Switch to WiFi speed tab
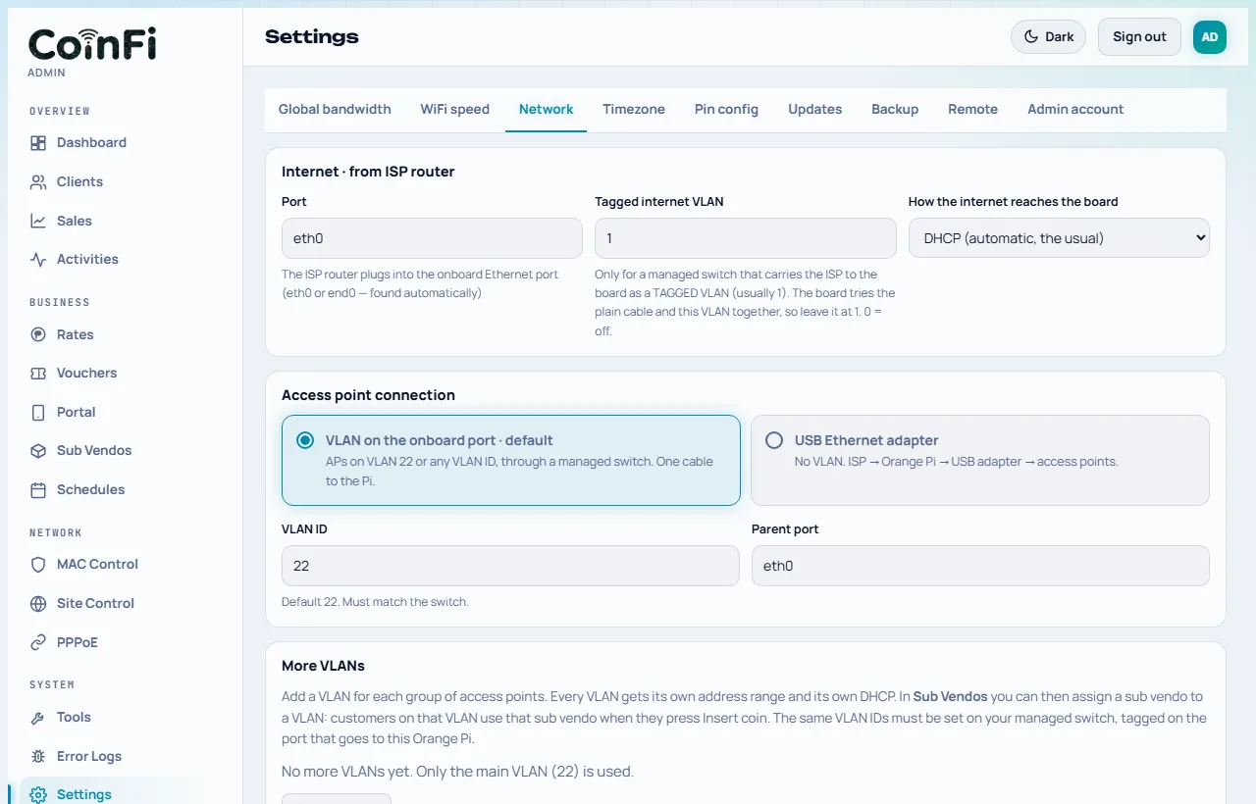1256x804 pixels. (x=455, y=109)
